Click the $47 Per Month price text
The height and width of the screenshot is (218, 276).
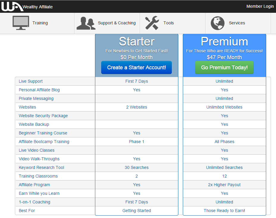(x=224, y=57)
